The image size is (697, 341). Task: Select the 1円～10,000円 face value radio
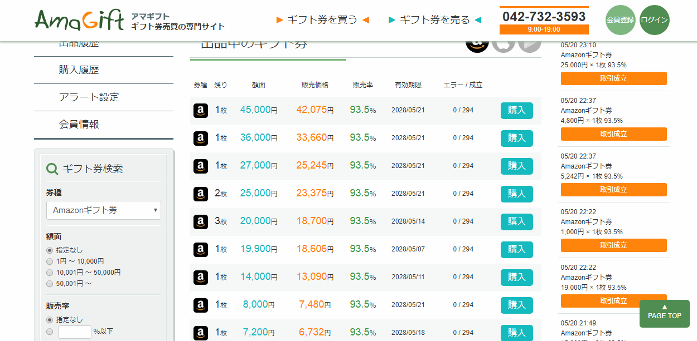[50, 261]
